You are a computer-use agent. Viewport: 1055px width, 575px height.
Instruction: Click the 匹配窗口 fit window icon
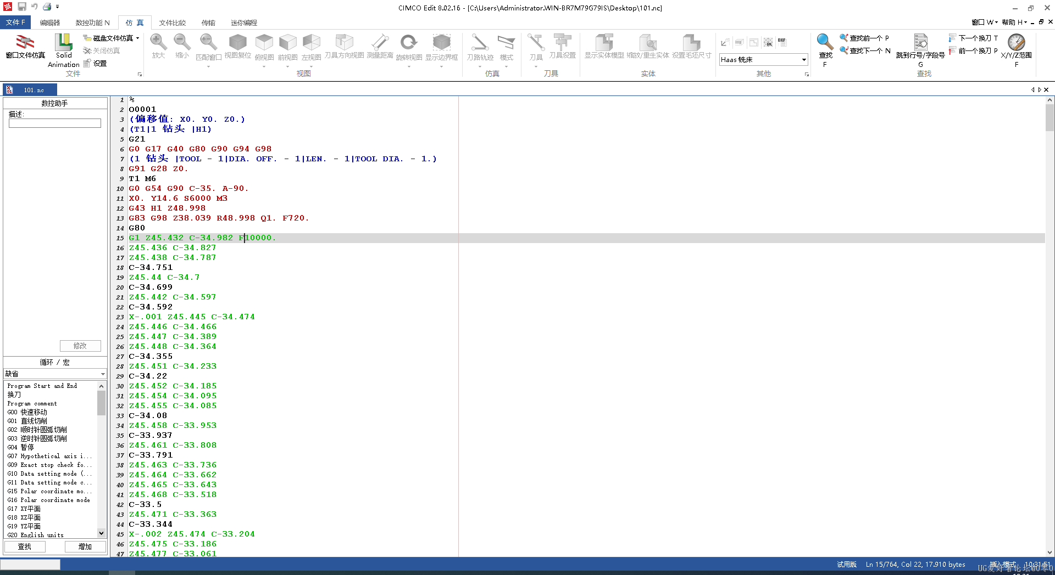tap(208, 42)
